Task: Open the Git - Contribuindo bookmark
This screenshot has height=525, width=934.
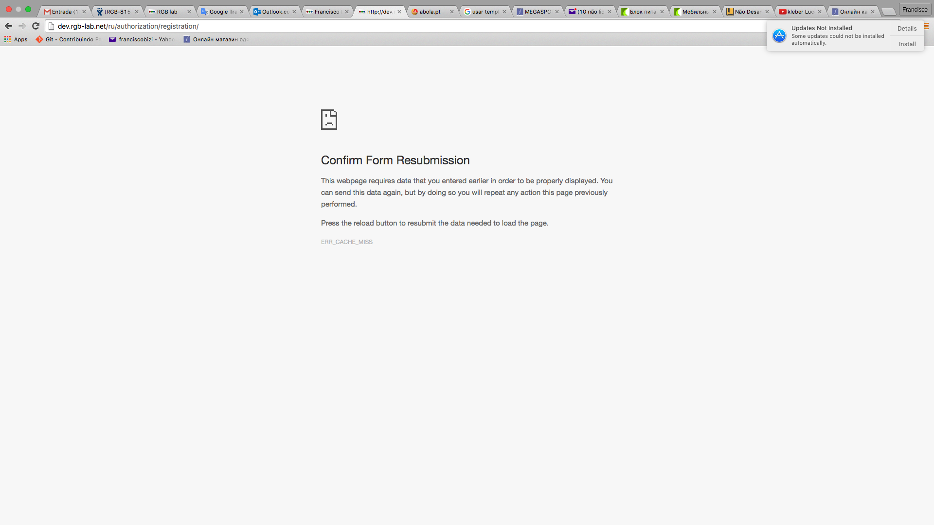Action: click(x=68, y=39)
